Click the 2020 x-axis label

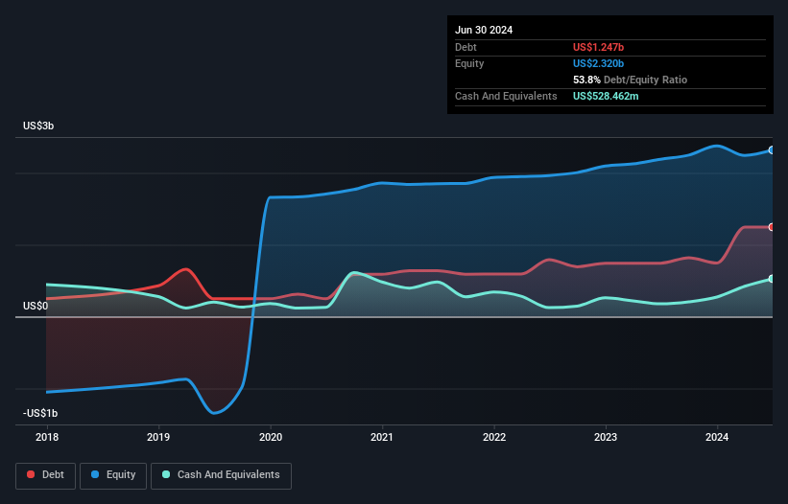pos(271,437)
